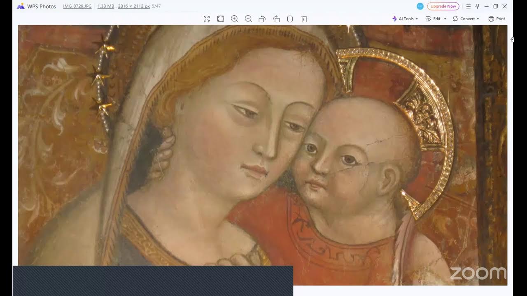
Task: Click the displayed painting image
Action: coord(262,155)
